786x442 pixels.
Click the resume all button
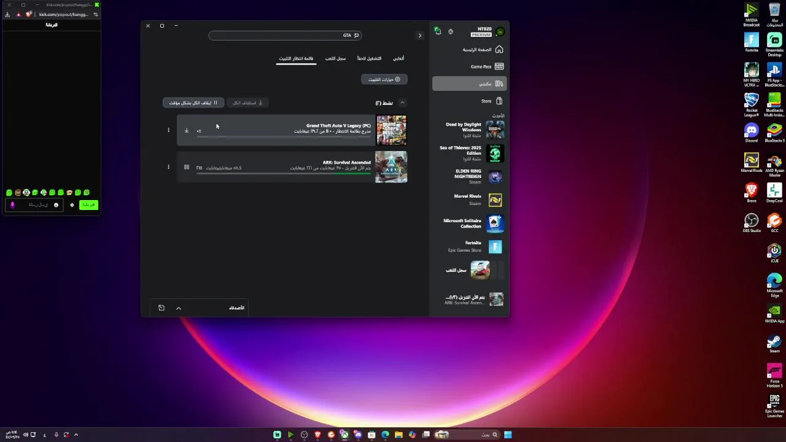point(247,103)
